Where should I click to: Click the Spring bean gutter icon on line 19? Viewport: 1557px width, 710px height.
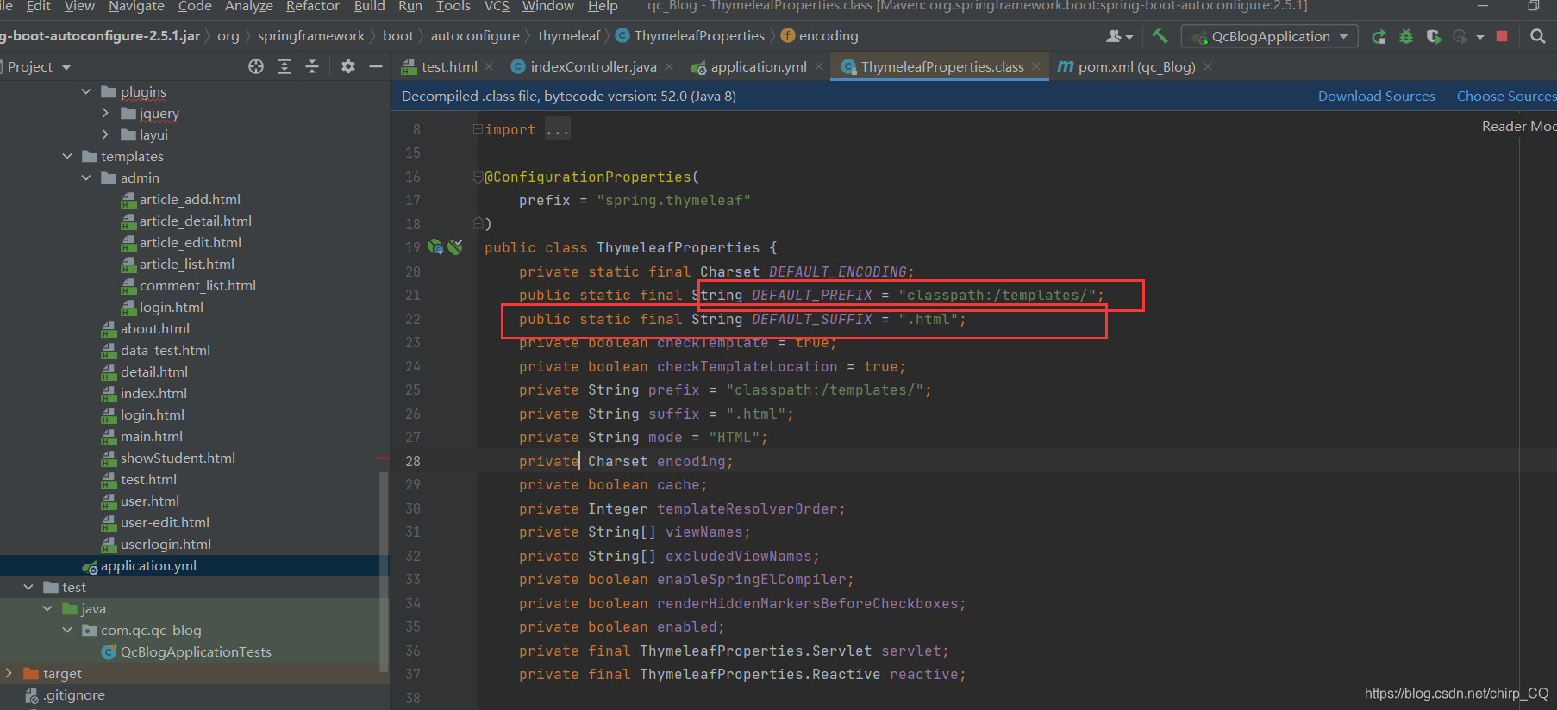click(435, 247)
